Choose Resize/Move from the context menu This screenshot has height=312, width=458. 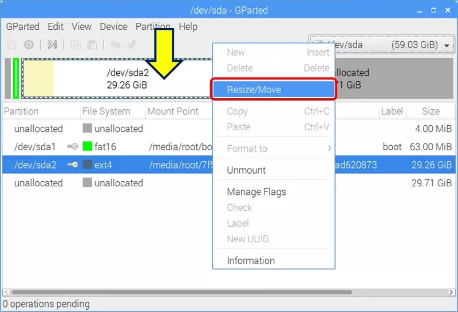point(273,90)
